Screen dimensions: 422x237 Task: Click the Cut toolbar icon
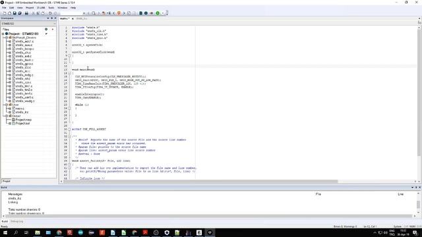coord(34,13)
